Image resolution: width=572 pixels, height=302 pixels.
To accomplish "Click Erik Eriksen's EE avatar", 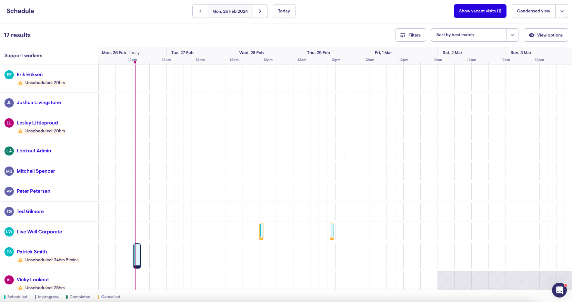I will click(9, 75).
